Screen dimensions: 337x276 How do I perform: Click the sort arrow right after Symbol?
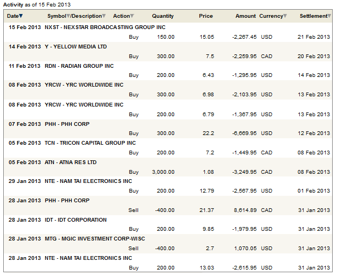(68, 16)
